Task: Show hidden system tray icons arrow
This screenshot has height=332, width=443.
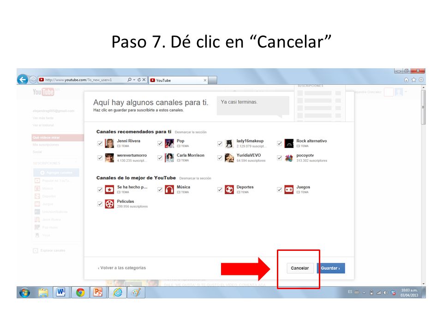Action: click(x=364, y=293)
